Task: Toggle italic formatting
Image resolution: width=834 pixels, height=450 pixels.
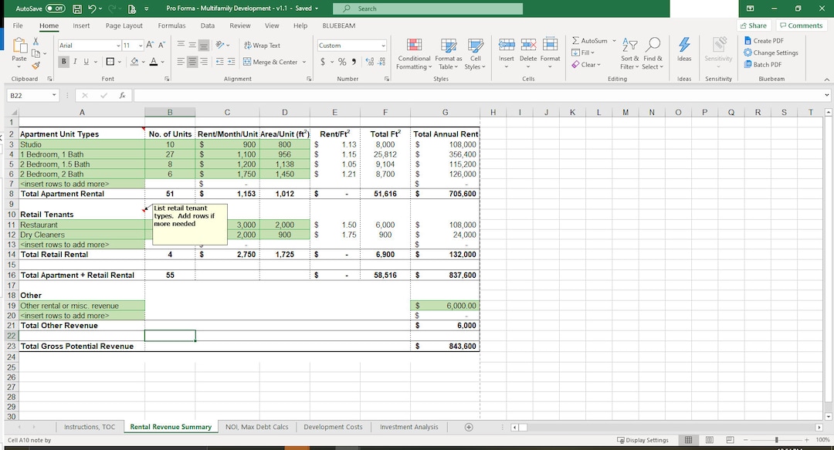Action: 75,62
